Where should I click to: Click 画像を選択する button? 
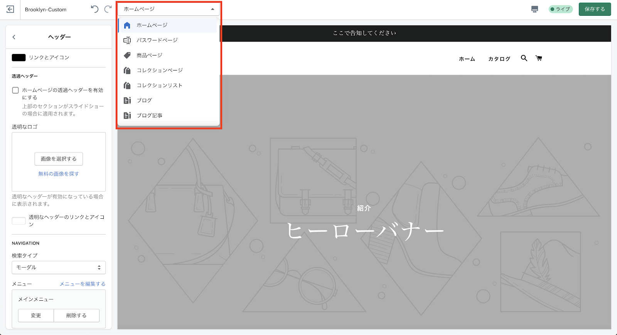click(59, 159)
